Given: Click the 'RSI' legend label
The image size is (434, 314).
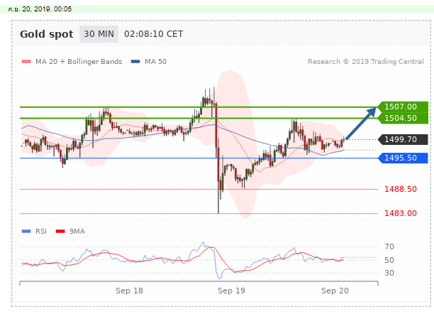Looking at the screenshot, I should click(41, 232).
